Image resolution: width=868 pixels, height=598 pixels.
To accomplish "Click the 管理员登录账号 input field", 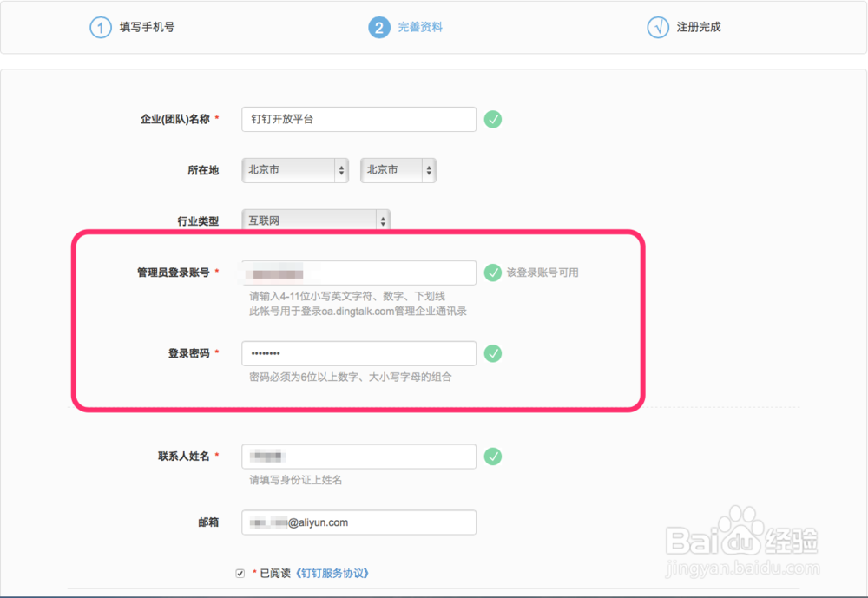I will pos(358,273).
